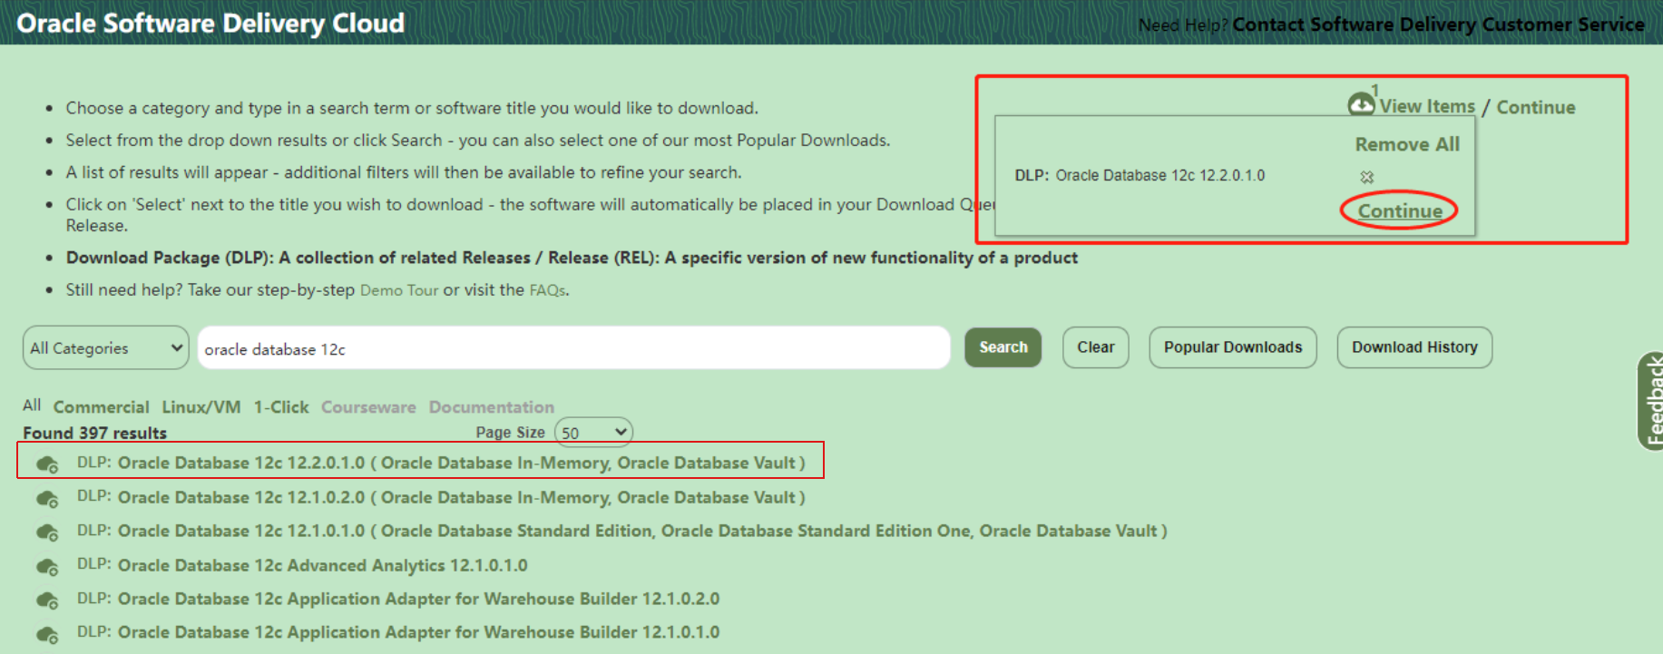Select the Commercial filter tab
Viewport: 1663px width, 654px height.
pyautogui.click(x=101, y=407)
